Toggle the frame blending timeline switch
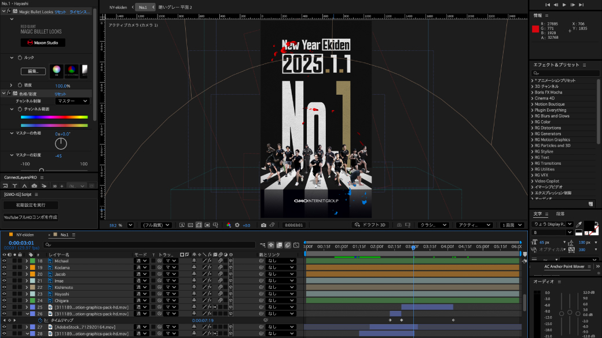This screenshot has height=338, width=602. pos(280,245)
